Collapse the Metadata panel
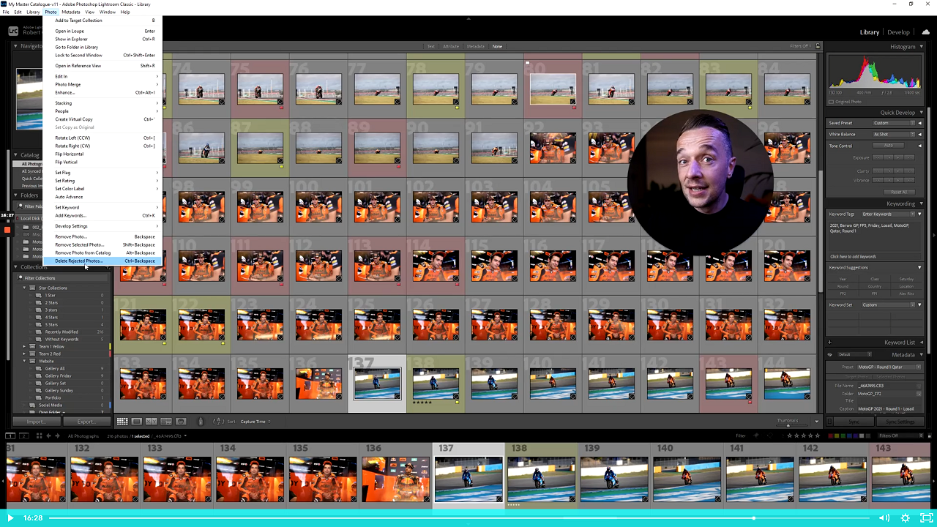The image size is (937, 527). click(x=920, y=355)
